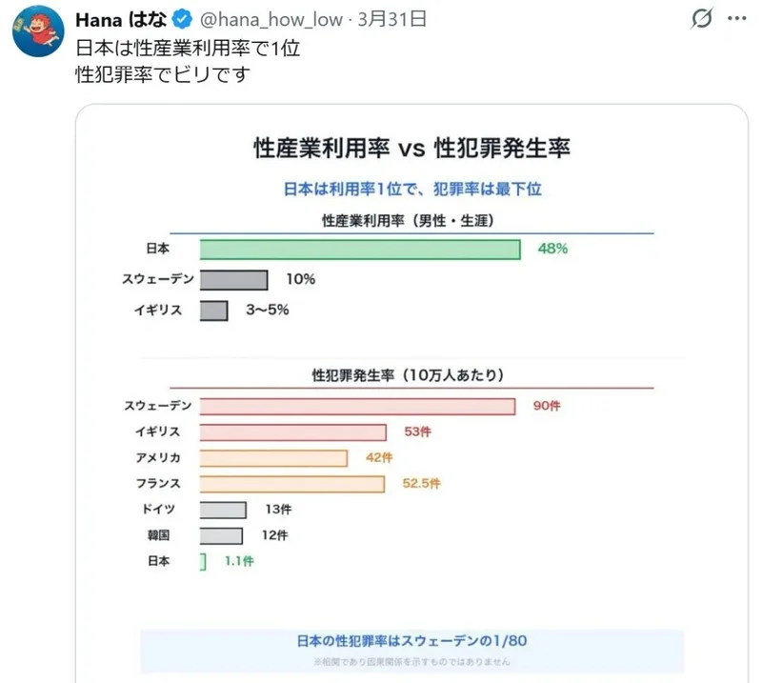Screen dimensions: 762x683
Task: Click the フランス 52.5件 orange bar
Action: click(292, 484)
